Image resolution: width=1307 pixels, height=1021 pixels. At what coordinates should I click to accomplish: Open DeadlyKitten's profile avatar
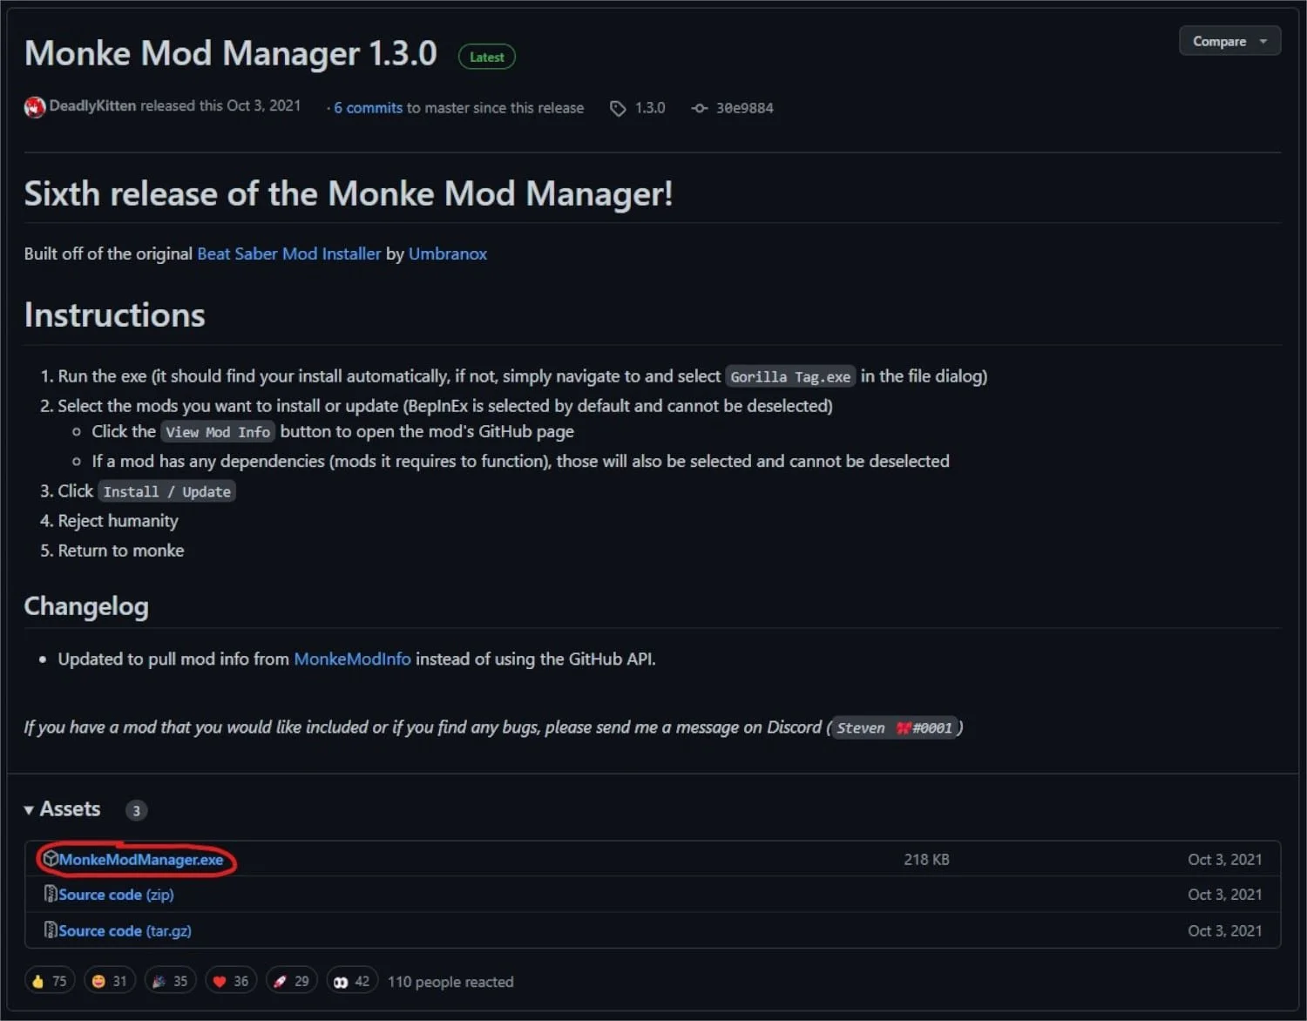coord(34,106)
